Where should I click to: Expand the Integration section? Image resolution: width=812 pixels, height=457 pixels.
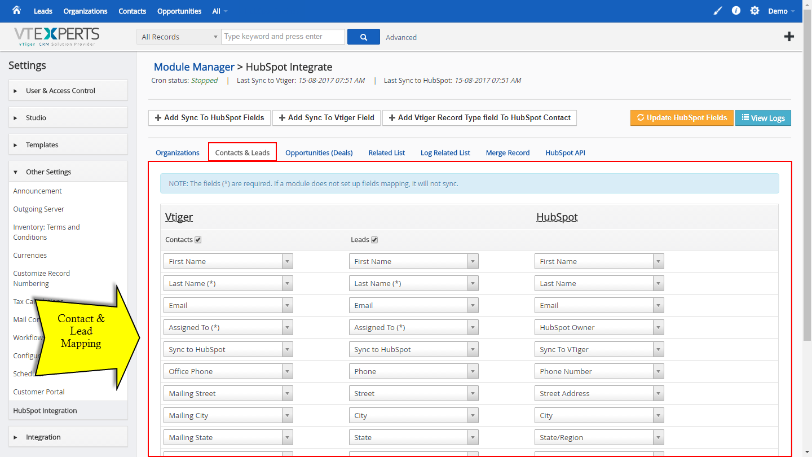coord(68,437)
